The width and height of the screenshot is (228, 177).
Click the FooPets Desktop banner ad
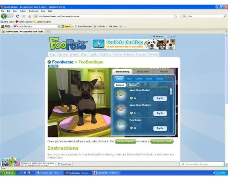point(134,44)
